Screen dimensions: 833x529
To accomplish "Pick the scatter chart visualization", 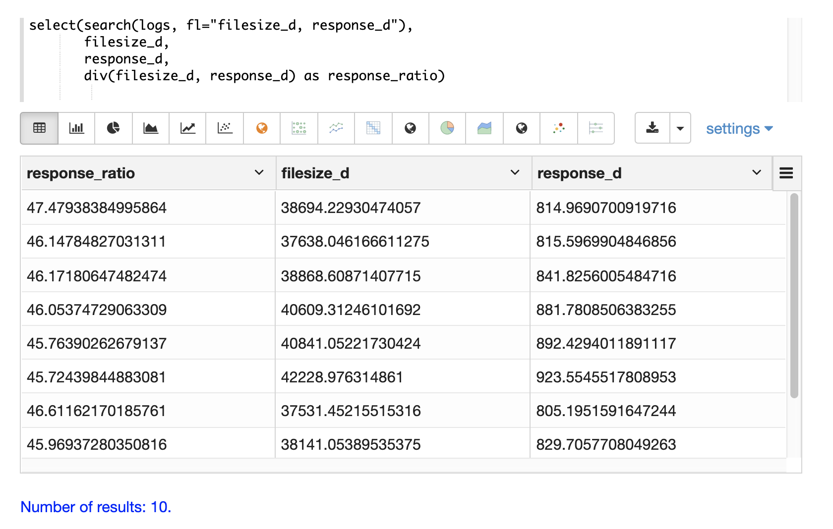I will click(225, 128).
